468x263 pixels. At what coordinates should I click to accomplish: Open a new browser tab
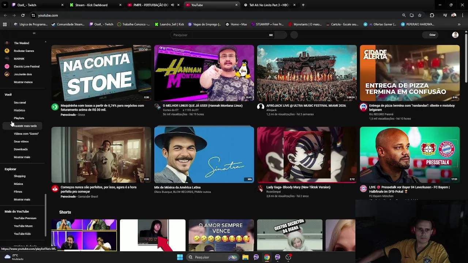303,5
